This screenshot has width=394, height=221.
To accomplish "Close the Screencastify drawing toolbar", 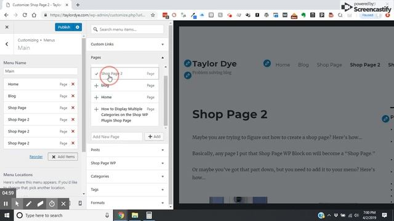I will (x=63, y=204).
